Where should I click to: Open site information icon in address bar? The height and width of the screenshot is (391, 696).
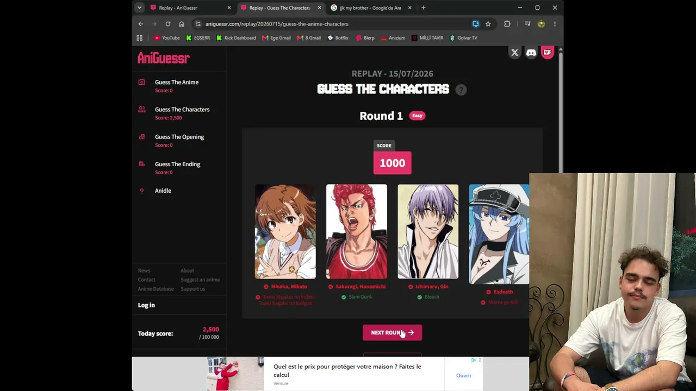198,24
